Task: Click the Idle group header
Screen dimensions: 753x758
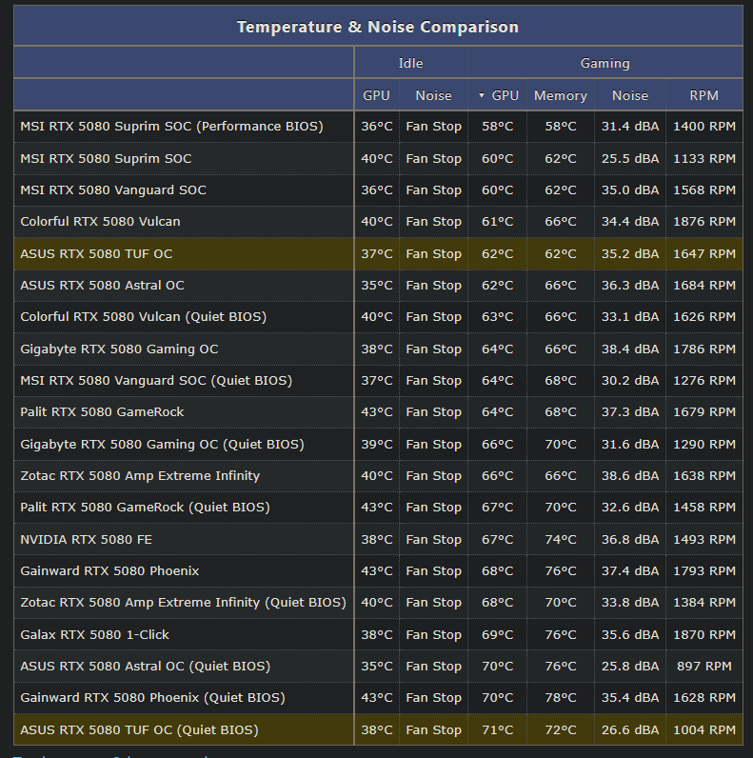Action: [411, 63]
